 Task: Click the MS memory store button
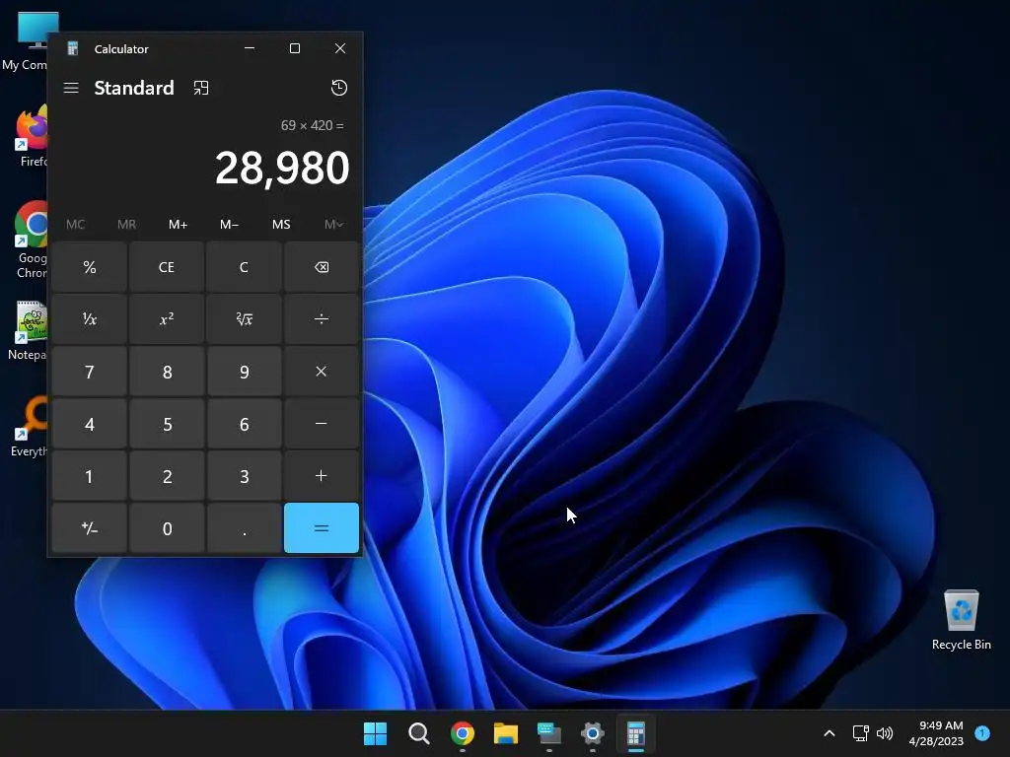(281, 225)
